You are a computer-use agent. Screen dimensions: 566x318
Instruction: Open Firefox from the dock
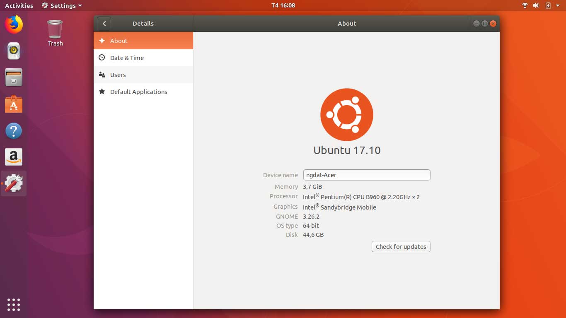coord(13,24)
